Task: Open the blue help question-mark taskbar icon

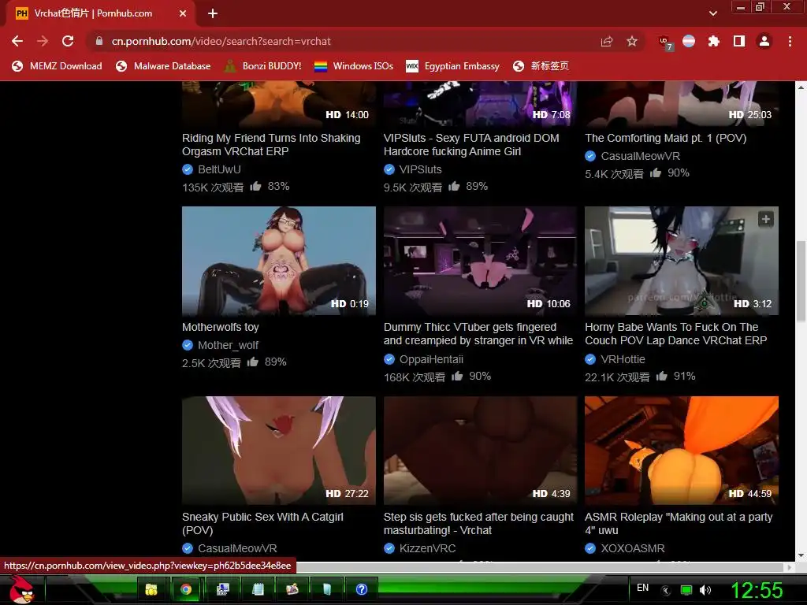Action: [362, 589]
